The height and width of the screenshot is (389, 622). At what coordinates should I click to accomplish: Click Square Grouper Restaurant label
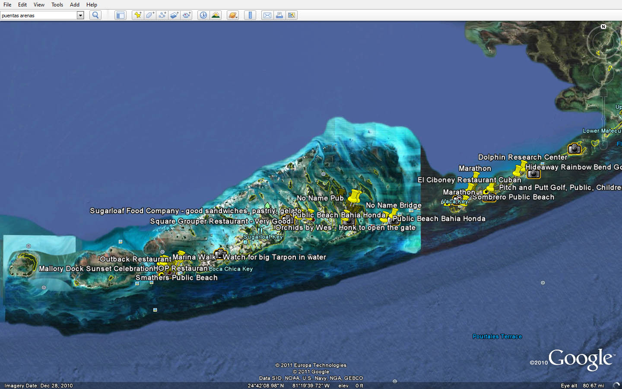[220, 221]
